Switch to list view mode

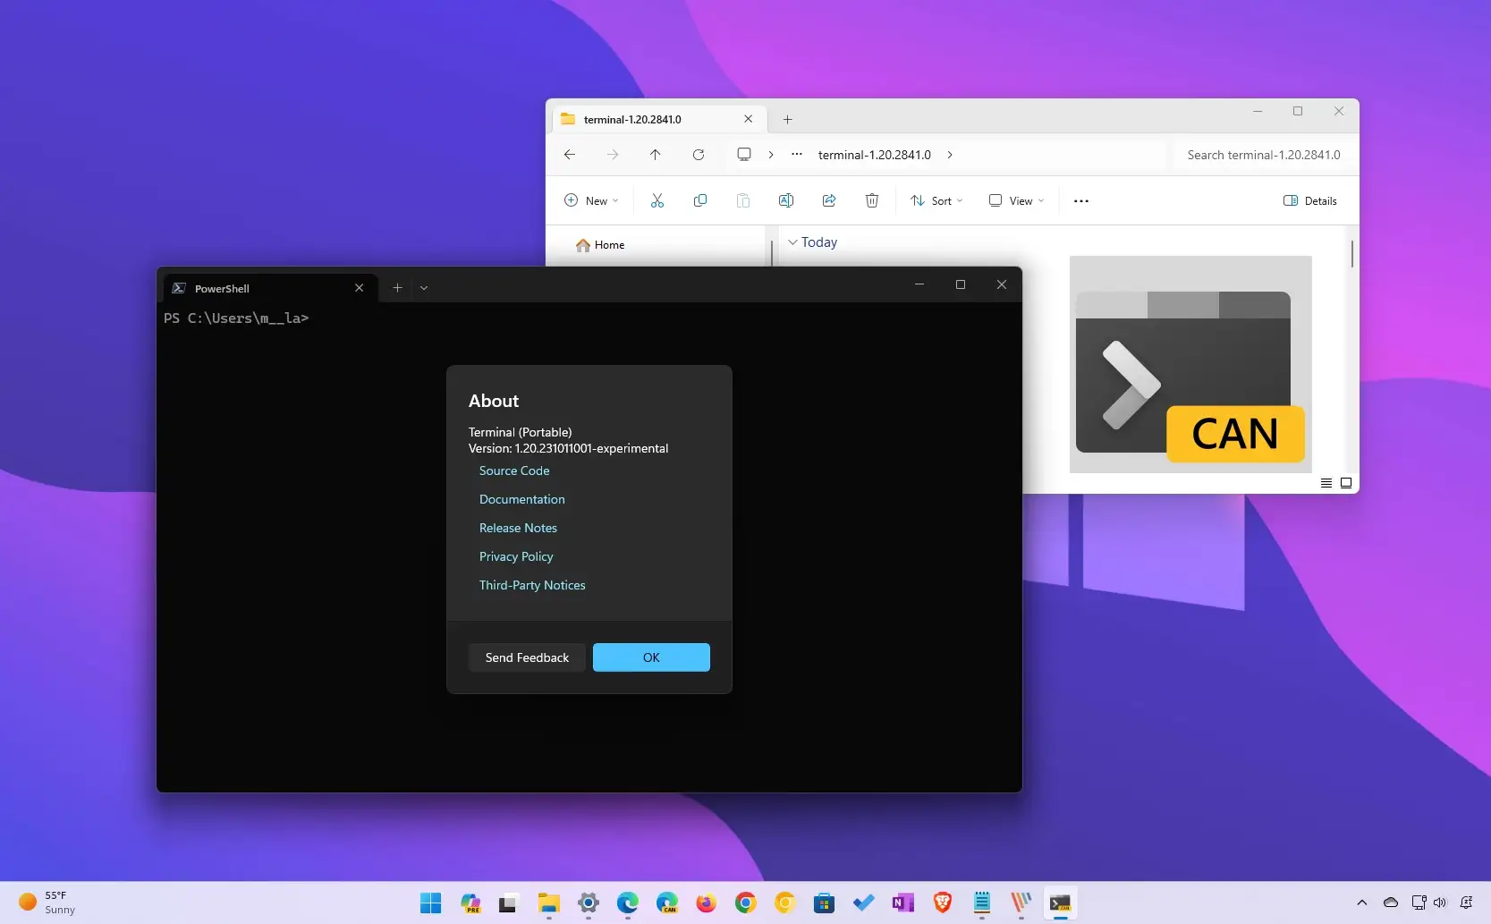(x=1326, y=483)
